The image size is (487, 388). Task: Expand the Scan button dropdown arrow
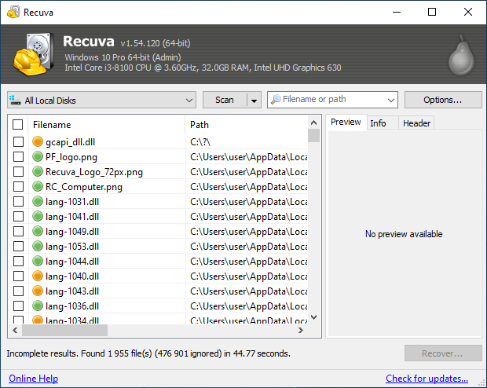coord(253,101)
